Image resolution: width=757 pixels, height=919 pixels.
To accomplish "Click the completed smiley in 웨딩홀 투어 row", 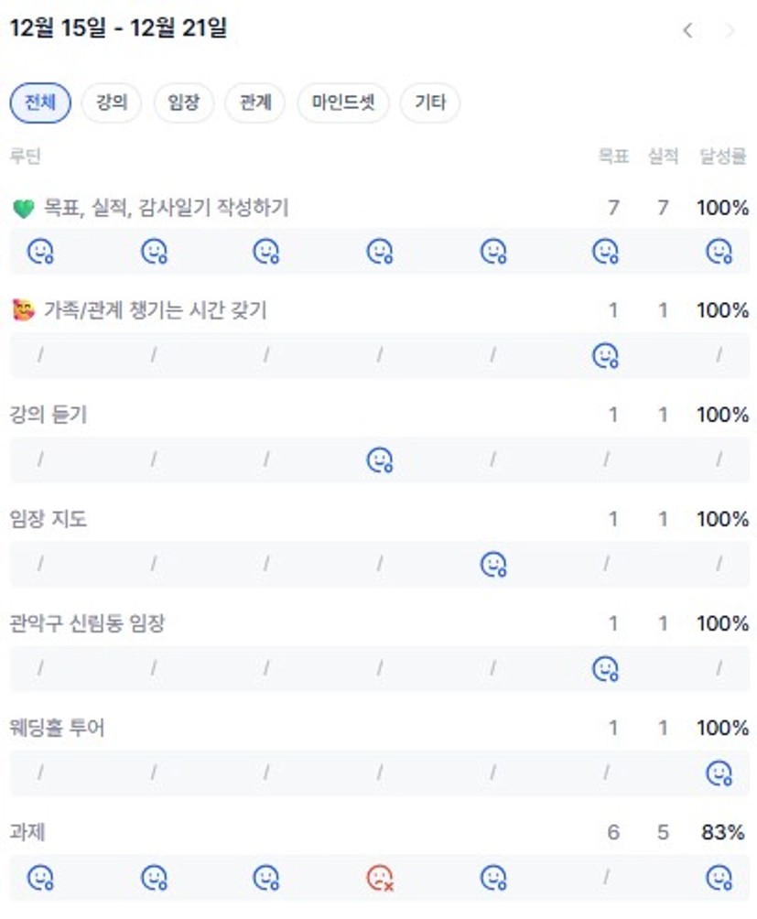I will (719, 773).
